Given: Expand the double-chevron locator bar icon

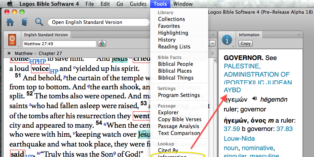Looking at the screenshot, I should point(9,53).
